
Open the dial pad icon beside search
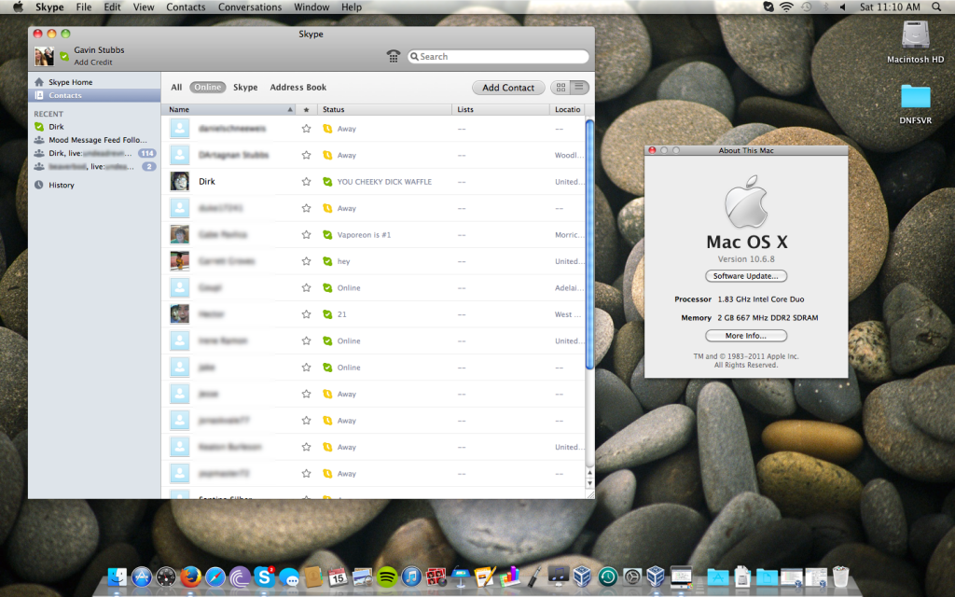[394, 56]
